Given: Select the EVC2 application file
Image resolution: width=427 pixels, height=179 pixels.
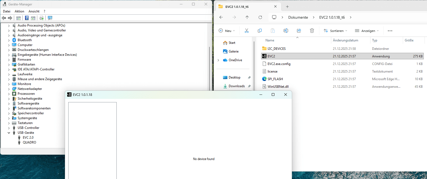Looking at the screenshot, I should point(342,56).
